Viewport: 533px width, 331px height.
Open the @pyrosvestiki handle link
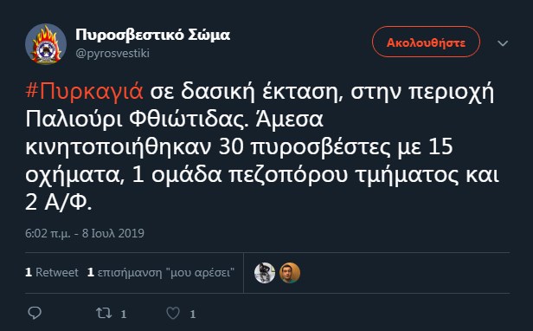[112, 54]
